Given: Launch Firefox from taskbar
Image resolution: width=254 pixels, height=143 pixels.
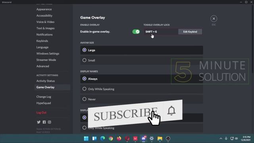Looking at the screenshot, I should click(119, 139).
